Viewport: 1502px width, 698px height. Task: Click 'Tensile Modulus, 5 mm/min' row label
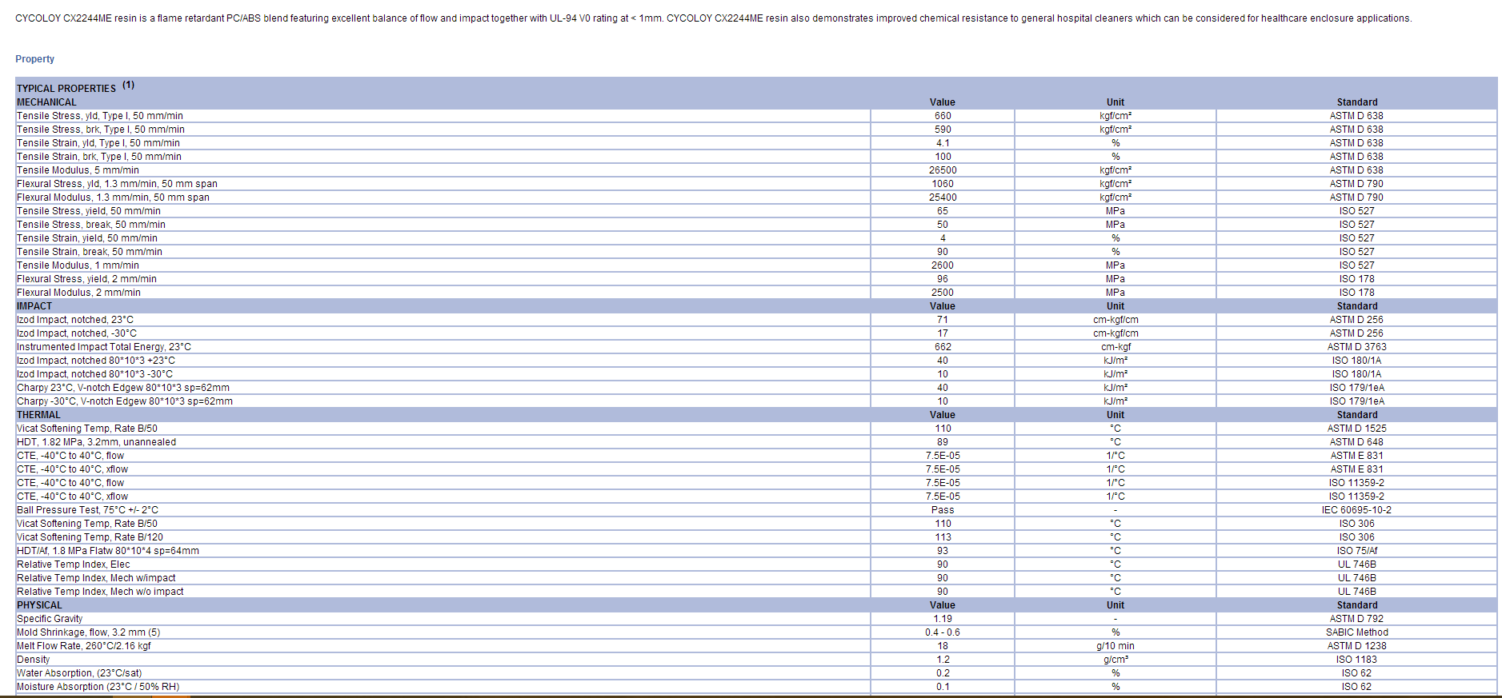78,170
